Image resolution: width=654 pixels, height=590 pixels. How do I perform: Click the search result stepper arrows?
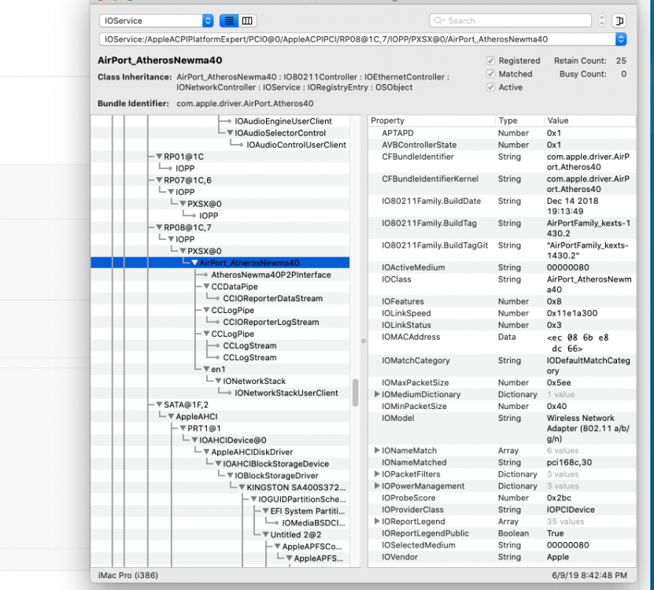pos(601,21)
